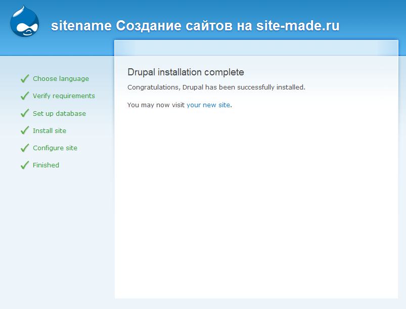Click the site name header title
The image size is (406, 309).
(195, 26)
